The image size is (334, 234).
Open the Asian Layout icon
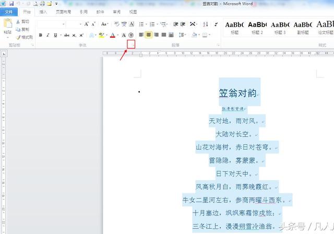(193, 24)
